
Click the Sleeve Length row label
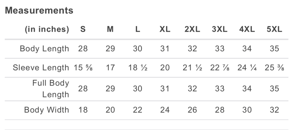tap(41, 68)
